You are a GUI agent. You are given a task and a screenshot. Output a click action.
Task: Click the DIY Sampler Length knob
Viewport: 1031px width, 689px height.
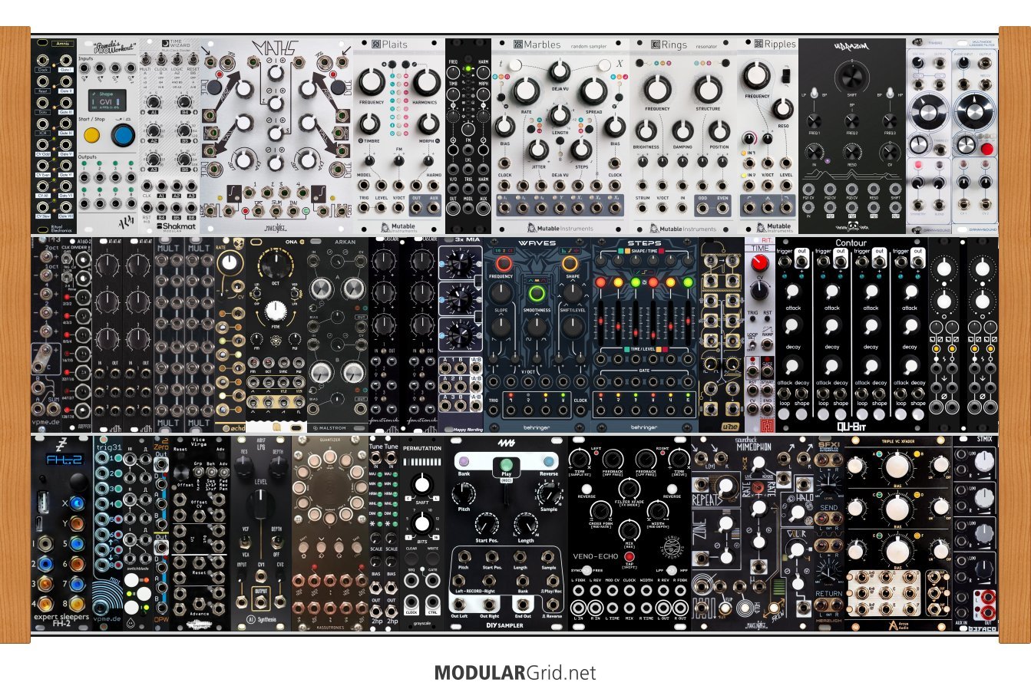coord(526,524)
